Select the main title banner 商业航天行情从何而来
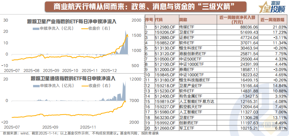The height and width of the screenshot is (136, 289). pyautogui.click(x=145, y=7)
